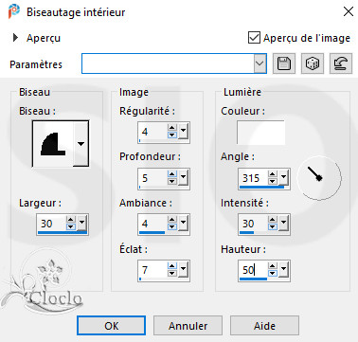
Task: Open the Biseau shape dropdown
Action: [x=81, y=144]
